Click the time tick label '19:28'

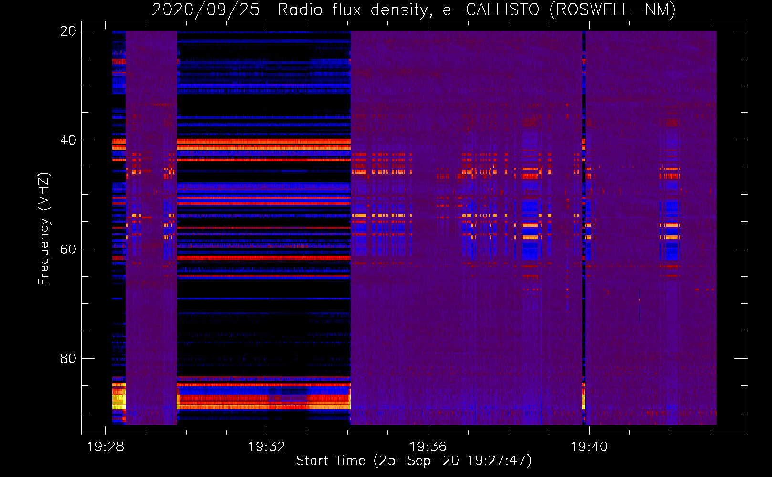pos(105,446)
